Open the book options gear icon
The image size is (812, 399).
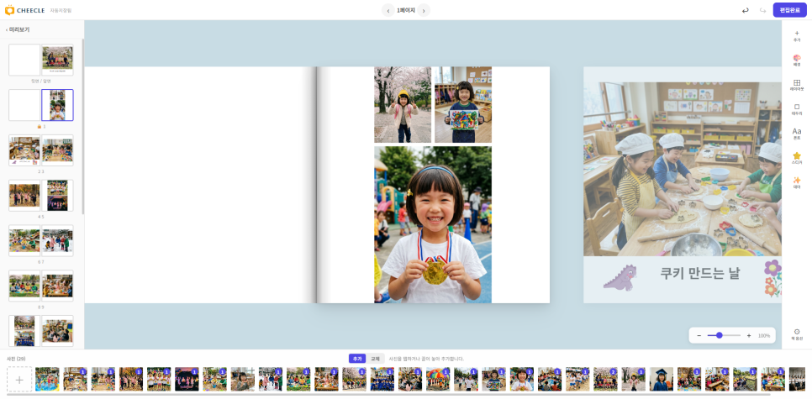(797, 333)
